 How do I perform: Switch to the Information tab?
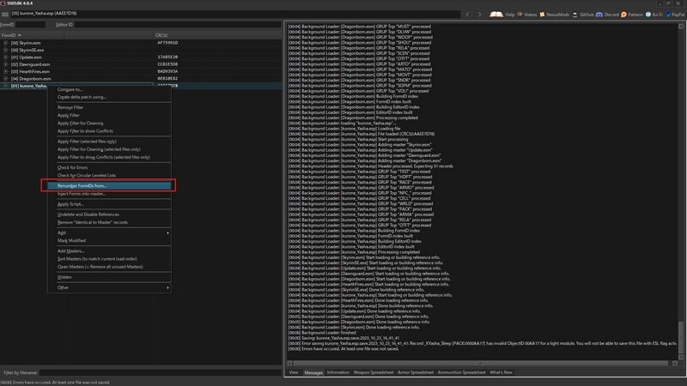(x=338, y=372)
